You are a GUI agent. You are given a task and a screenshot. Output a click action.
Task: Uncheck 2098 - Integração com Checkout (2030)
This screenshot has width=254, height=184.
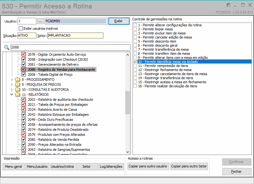23,59
